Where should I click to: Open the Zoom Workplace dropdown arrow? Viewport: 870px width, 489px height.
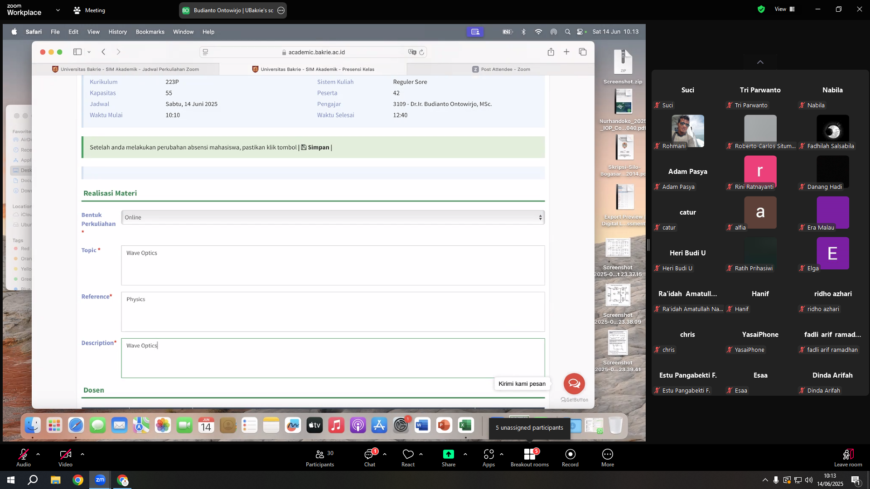(58, 10)
